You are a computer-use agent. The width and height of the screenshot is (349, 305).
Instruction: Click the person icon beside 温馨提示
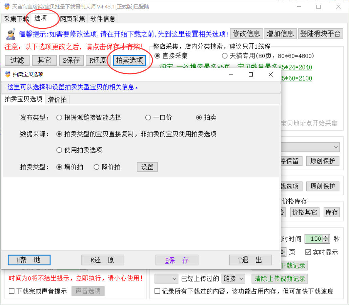pyautogui.click(x=11, y=34)
